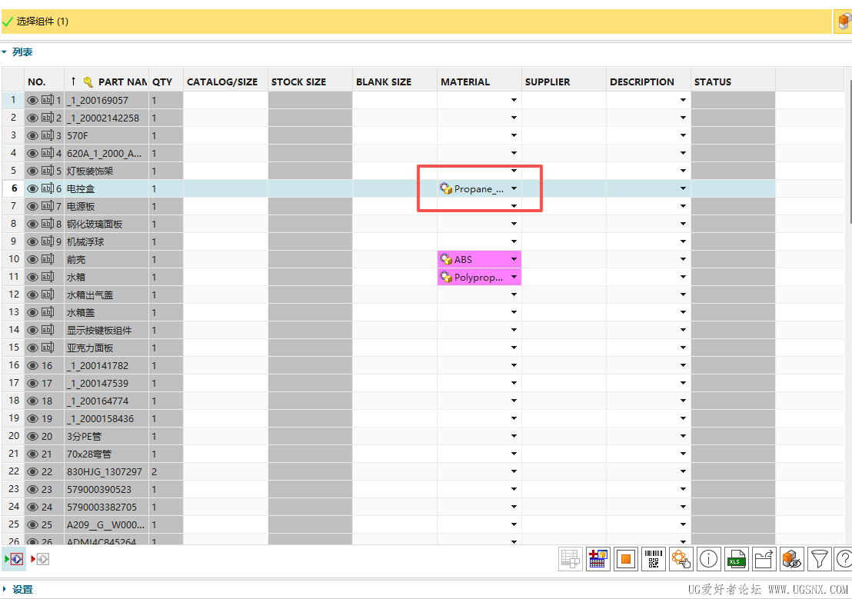Click the STOCK SIZE column header
852x599 pixels.
click(310, 82)
